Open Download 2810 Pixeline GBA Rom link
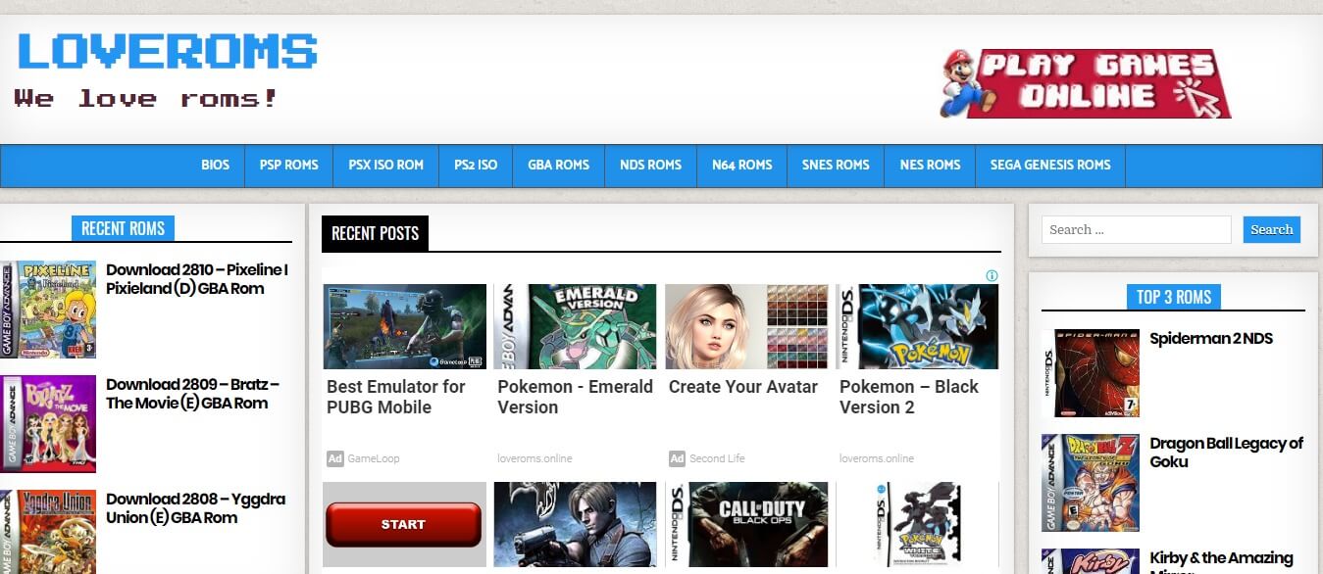The image size is (1323, 574). [x=197, y=279]
